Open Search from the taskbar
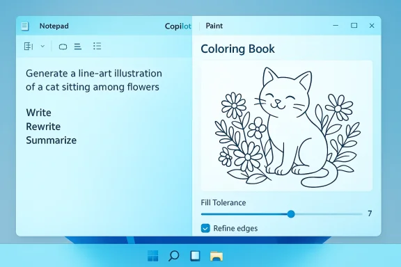 click(x=173, y=256)
